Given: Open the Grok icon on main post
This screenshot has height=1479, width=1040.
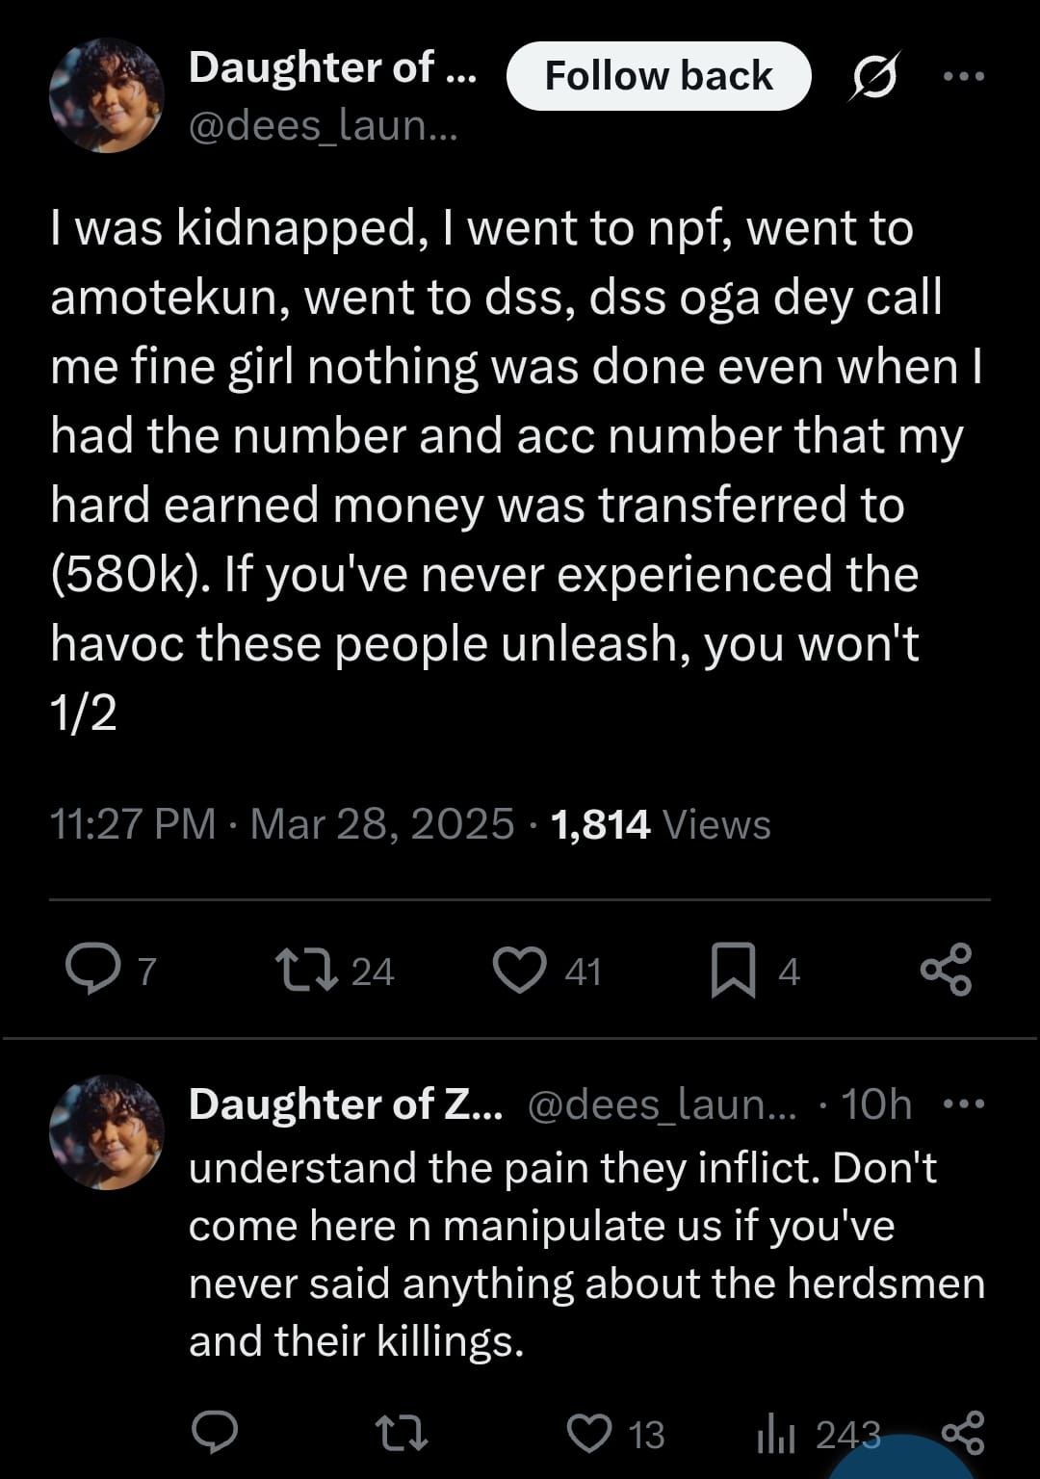Looking at the screenshot, I should (x=876, y=76).
